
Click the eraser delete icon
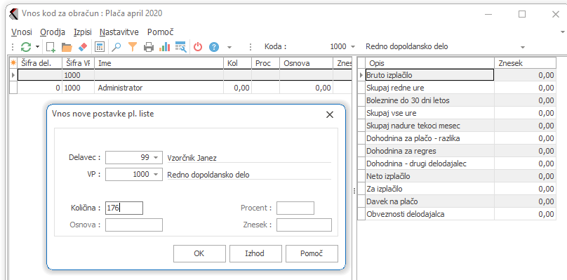[83, 46]
